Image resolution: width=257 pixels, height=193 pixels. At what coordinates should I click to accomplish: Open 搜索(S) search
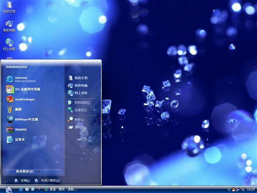point(76,120)
